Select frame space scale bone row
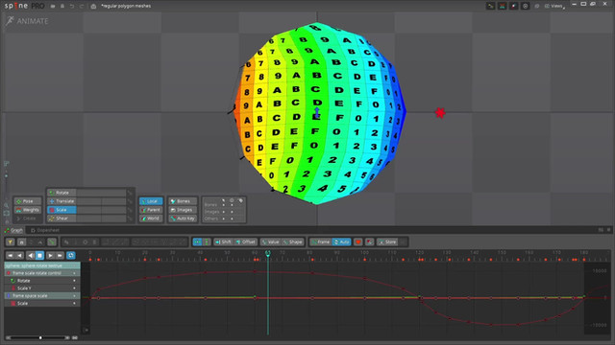Image resolution: width=615 pixels, height=345 pixels. pos(42,296)
